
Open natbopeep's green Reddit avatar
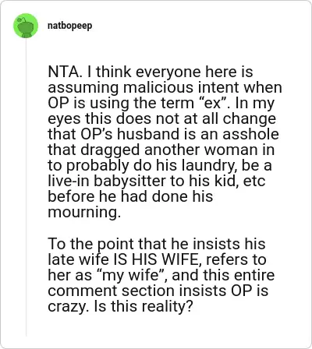tap(26, 26)
